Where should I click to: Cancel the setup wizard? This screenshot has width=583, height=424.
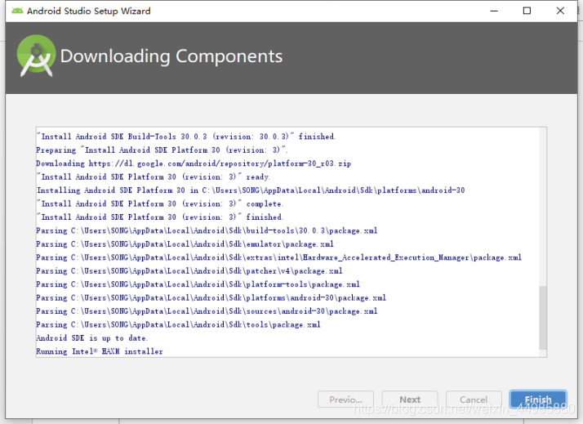[474, 400]
